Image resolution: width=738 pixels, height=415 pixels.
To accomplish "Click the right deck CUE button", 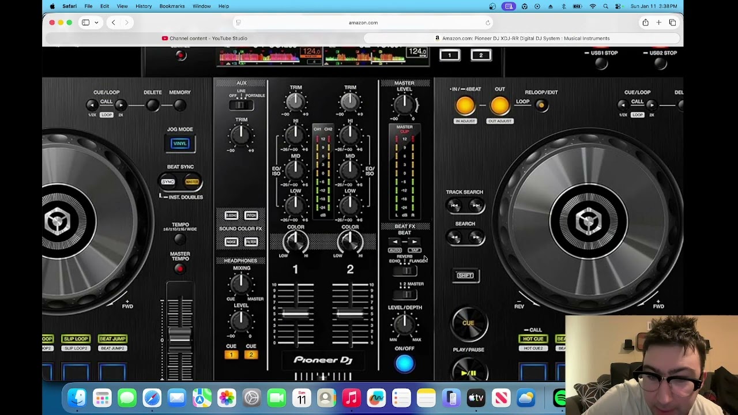I will point(468,323).
